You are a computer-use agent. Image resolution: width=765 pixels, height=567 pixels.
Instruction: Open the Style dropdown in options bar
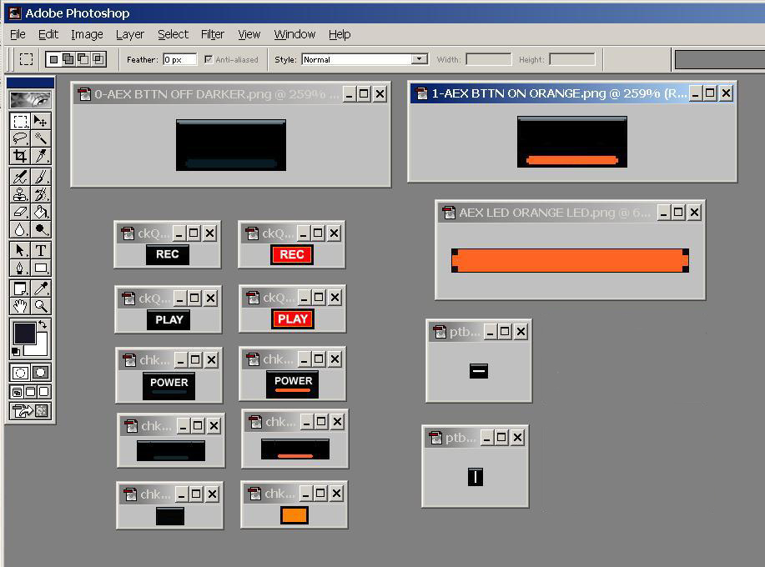point(419,59)
